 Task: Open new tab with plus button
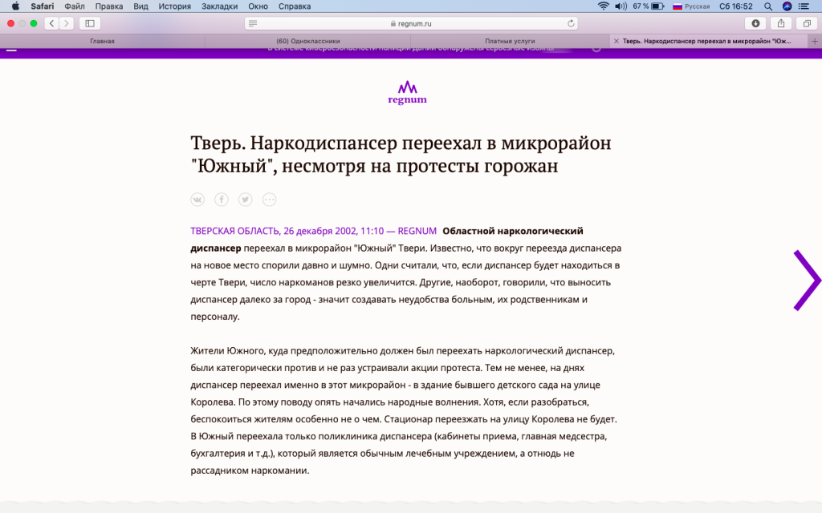click(815, 41)
